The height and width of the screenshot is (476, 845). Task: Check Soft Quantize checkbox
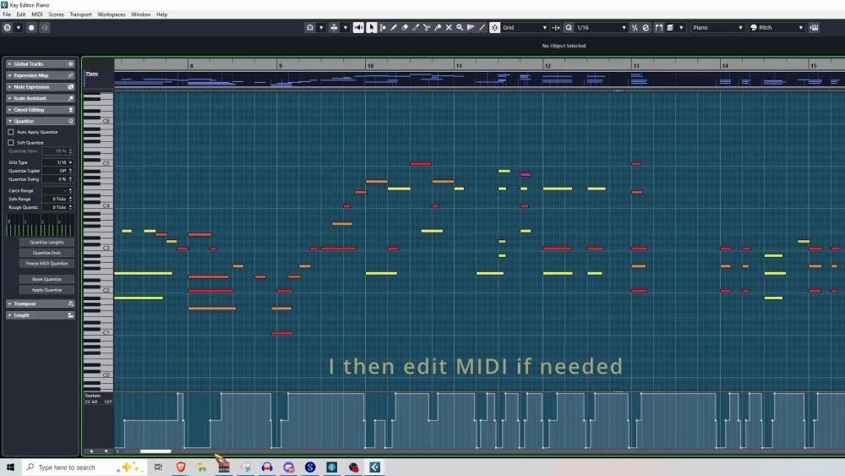pyautogui.click(x=11, y=143)
